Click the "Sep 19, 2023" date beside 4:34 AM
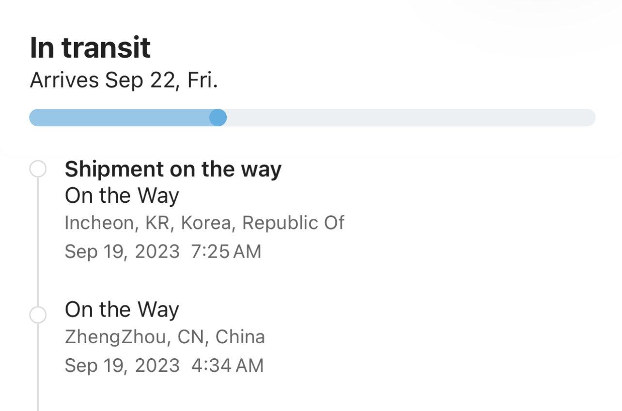This screenshot has width=622, height=411. tap(122, 365)
